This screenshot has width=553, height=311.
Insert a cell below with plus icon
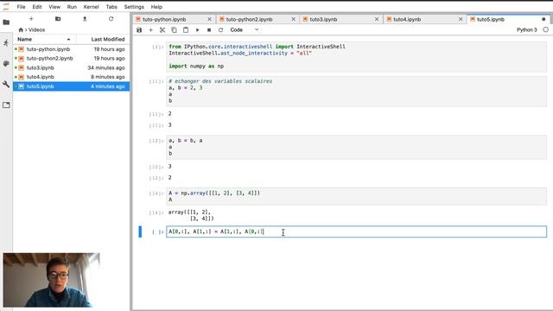click(150, 30)
